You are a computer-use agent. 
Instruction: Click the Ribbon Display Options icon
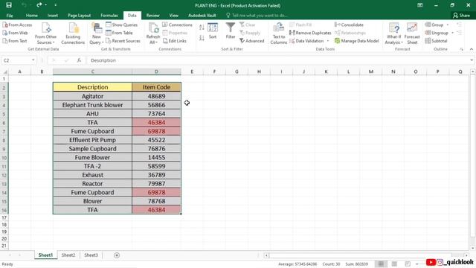click(x=419, y=5)
